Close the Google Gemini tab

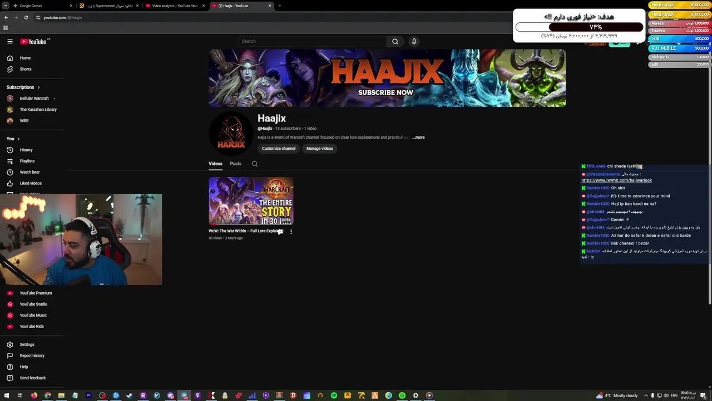[71, 6]
